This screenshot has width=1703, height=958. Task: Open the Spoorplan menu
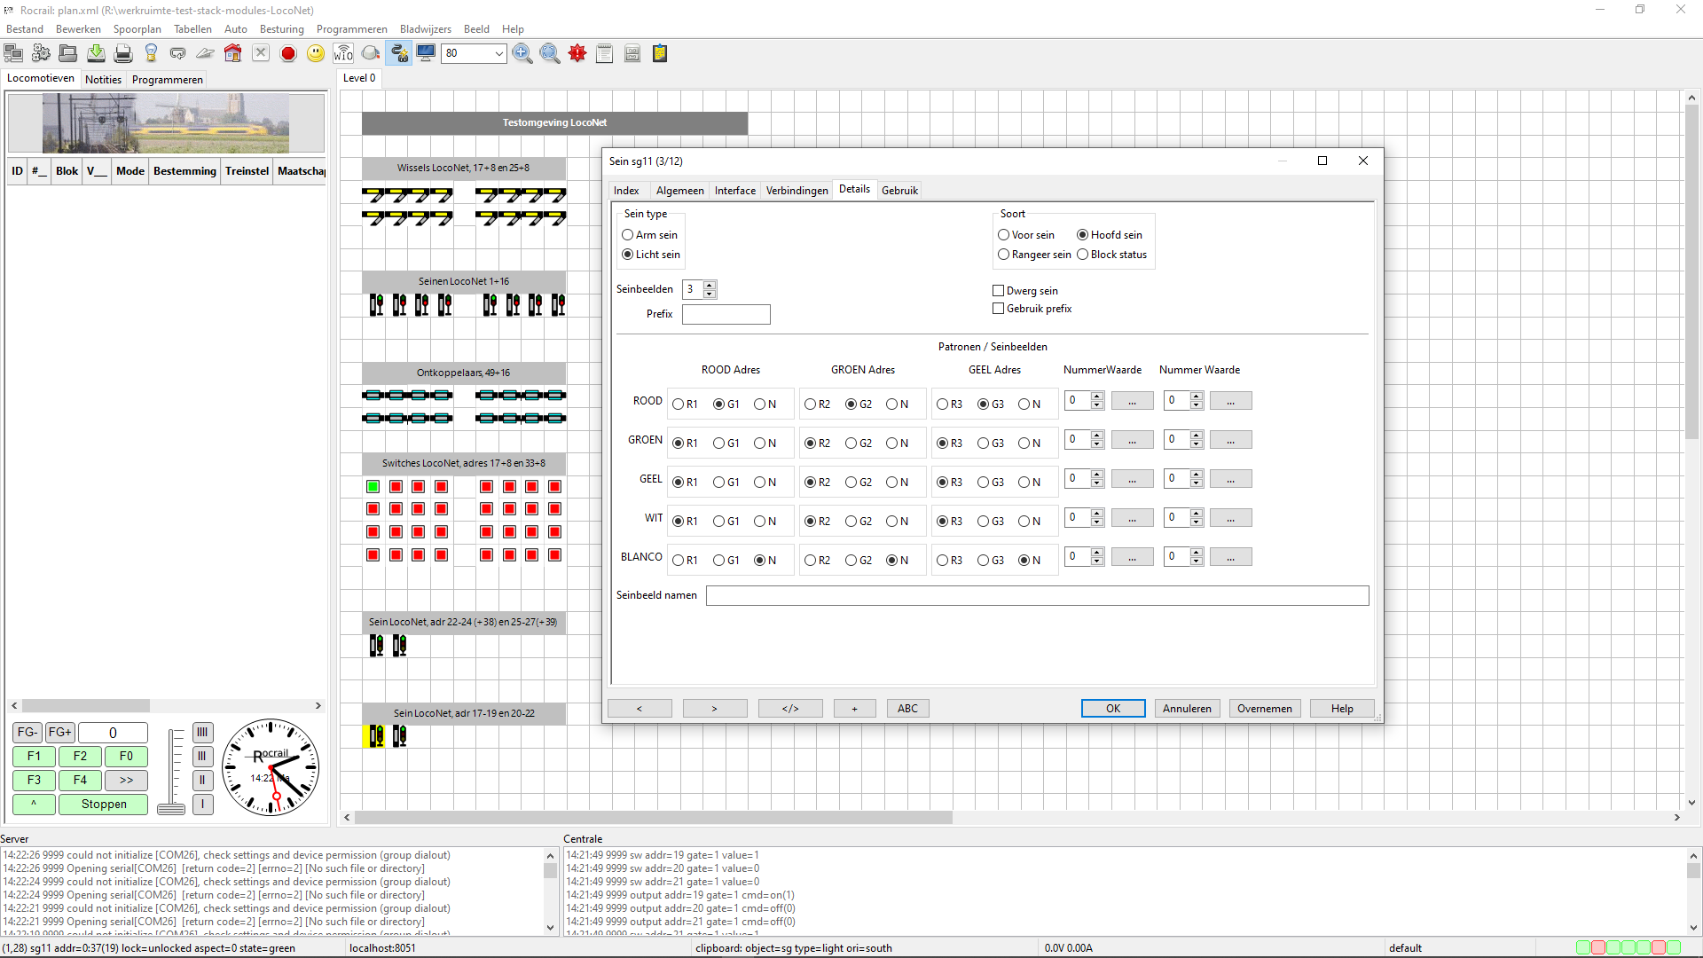click(137, 29)
